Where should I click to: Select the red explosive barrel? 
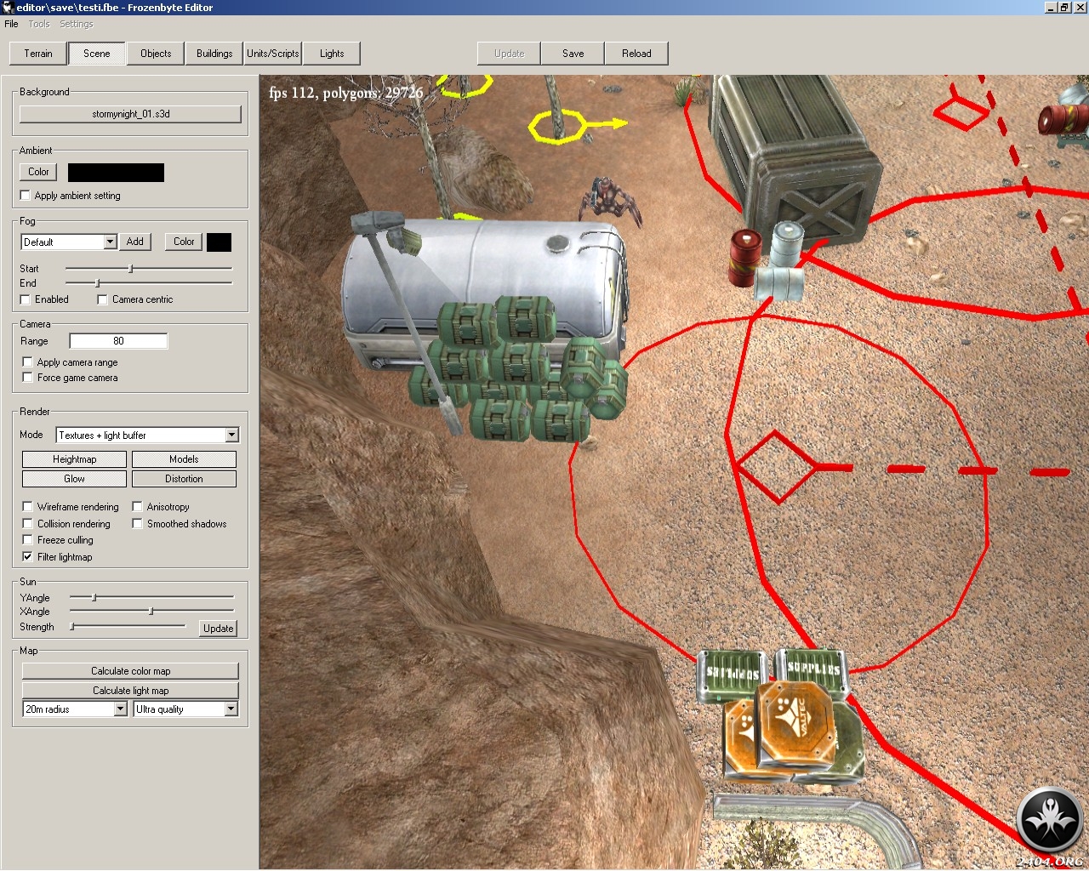(745, 258)
